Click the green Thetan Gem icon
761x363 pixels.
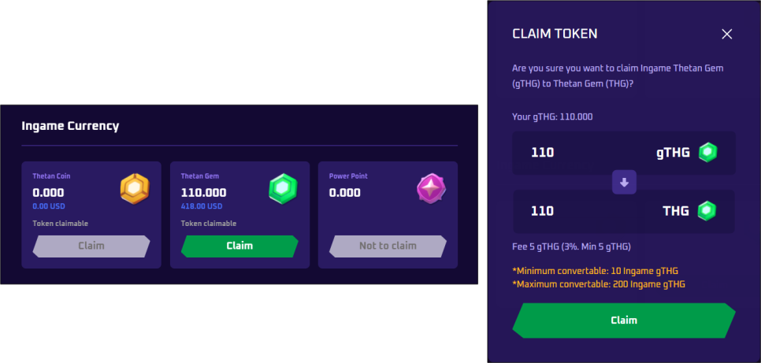tap(282, 189)
